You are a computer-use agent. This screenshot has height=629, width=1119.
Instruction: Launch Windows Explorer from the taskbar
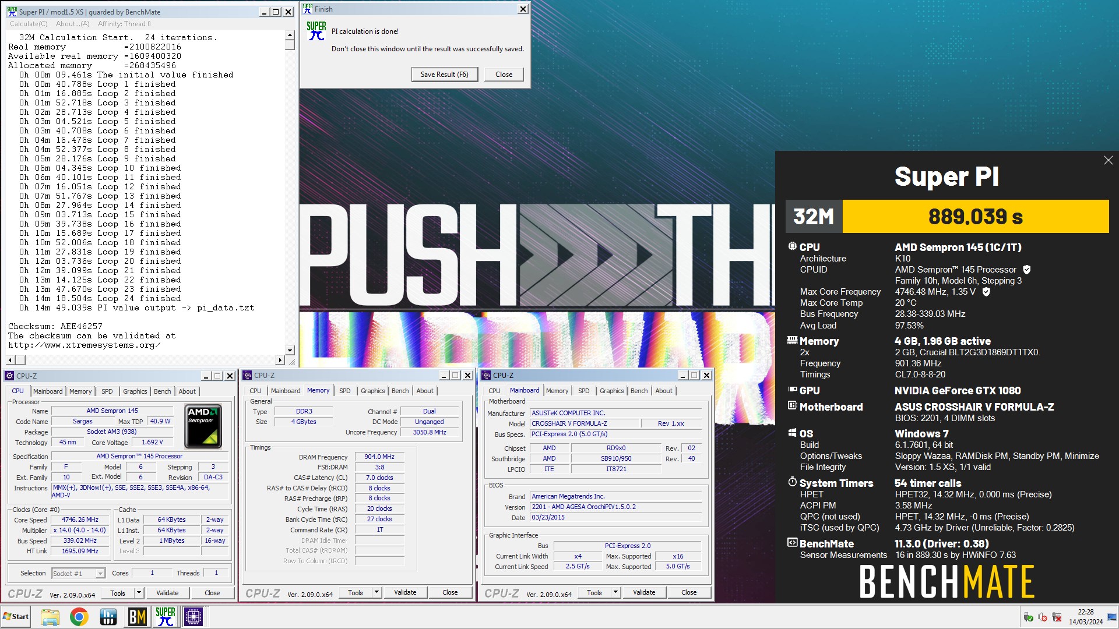click(50, 617)
